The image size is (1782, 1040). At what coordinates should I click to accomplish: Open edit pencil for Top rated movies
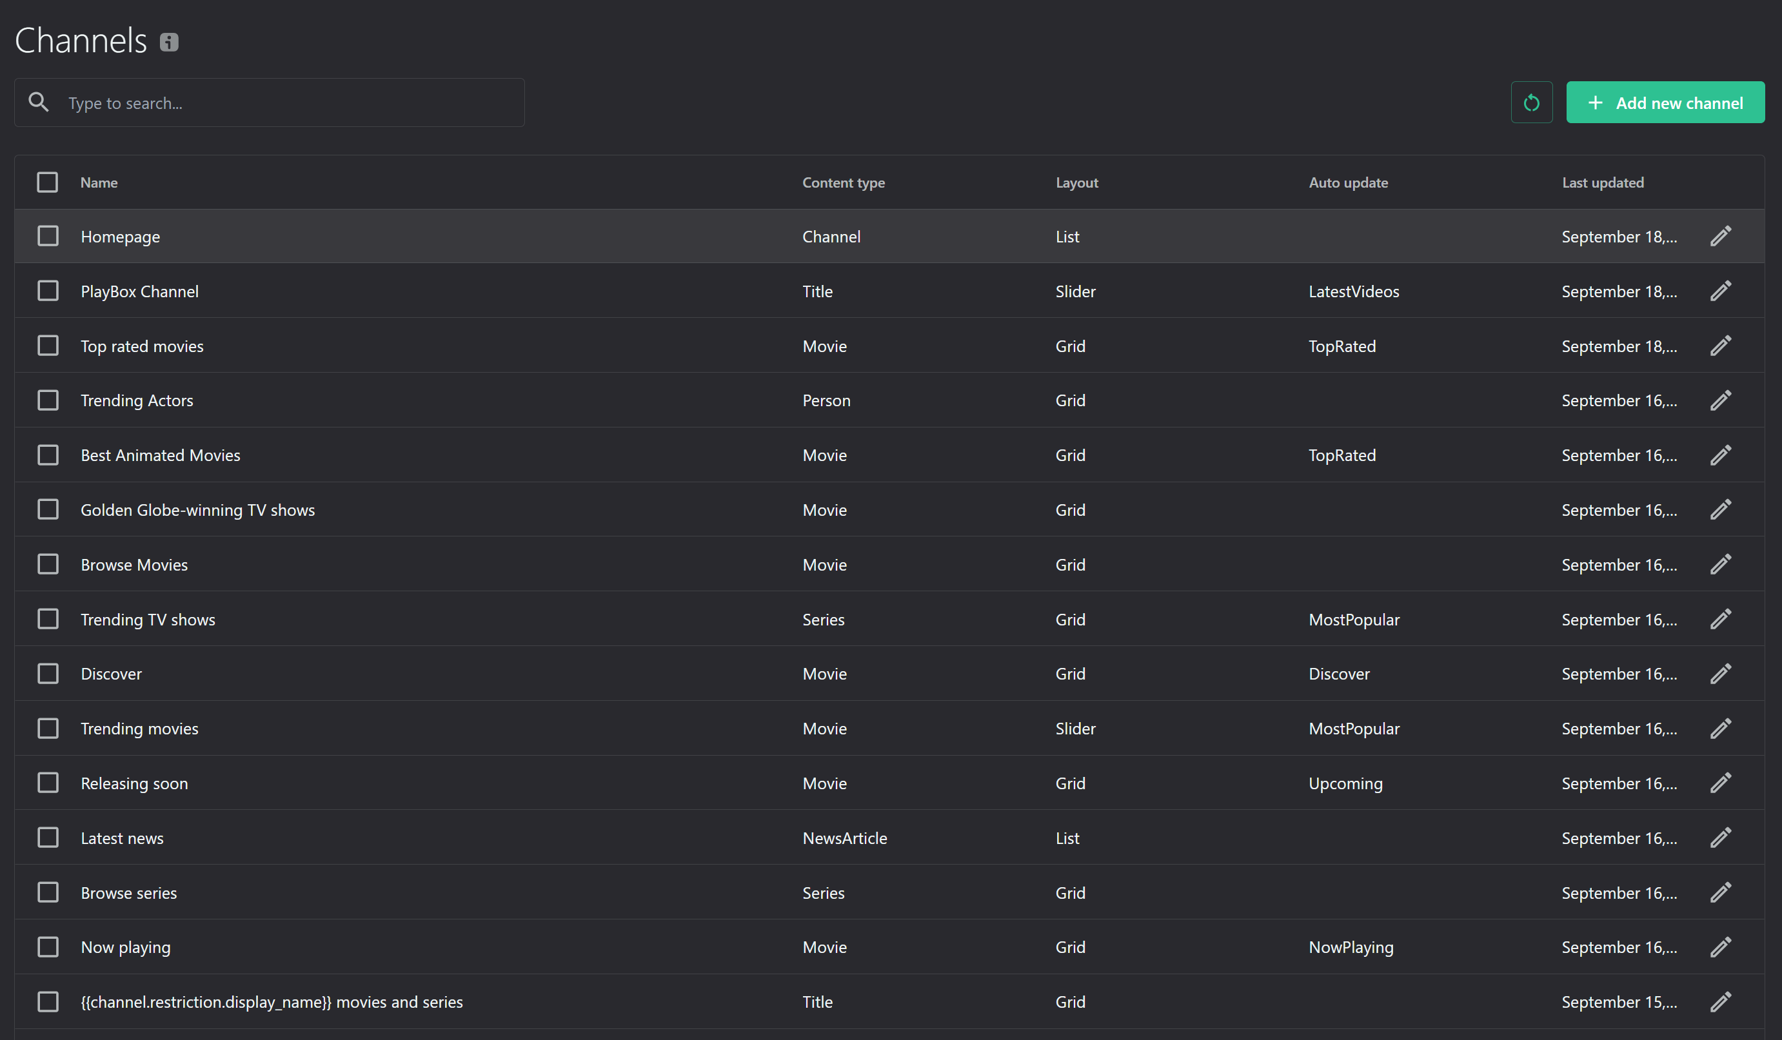1721,346
